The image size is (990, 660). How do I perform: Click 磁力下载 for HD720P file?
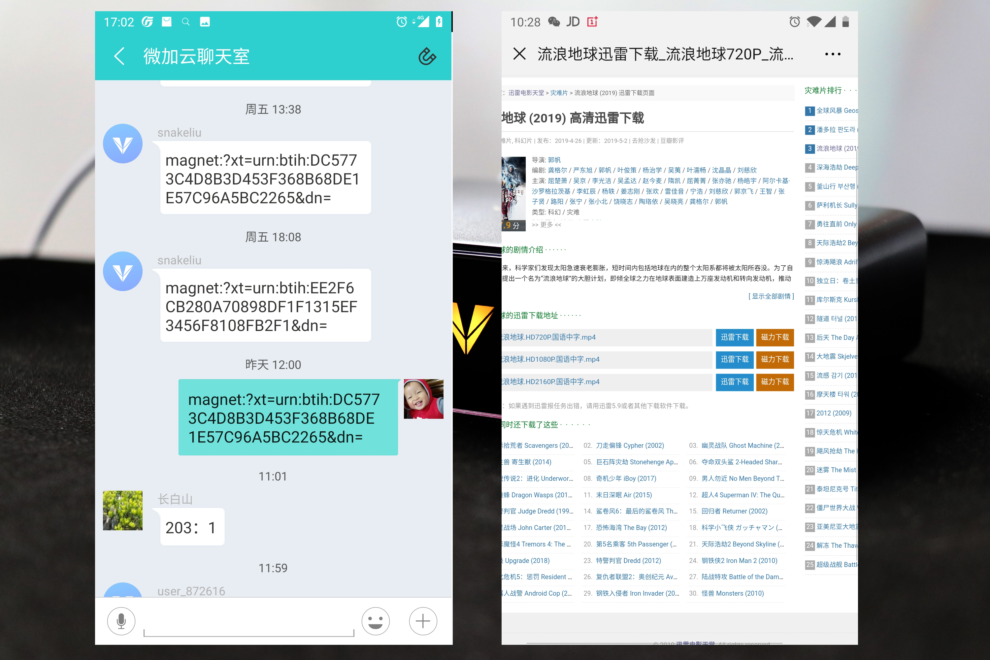pyautogui.click(x=775, y=337)
